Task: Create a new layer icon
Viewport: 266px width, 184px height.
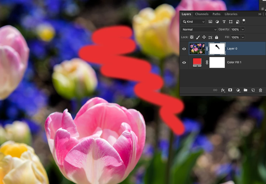Action: click(253, 90)
